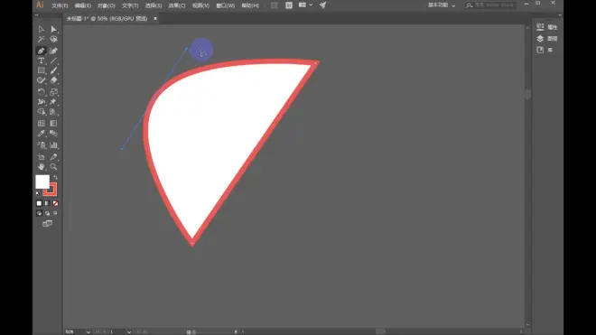This screenshot has height=335, width=596.
Task: Choose the Gradient tool
Action: pos(53,124)
